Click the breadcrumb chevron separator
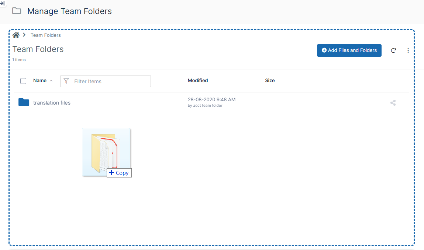 24,35
